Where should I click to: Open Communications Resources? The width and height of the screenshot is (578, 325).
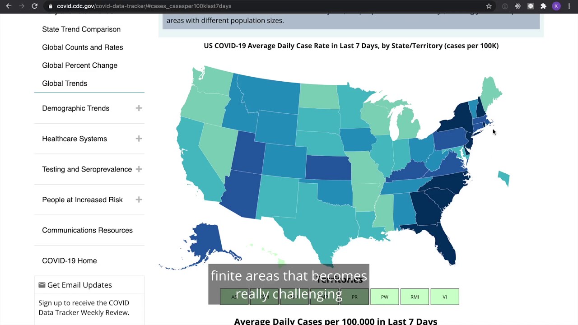click(x=87, y=230)
